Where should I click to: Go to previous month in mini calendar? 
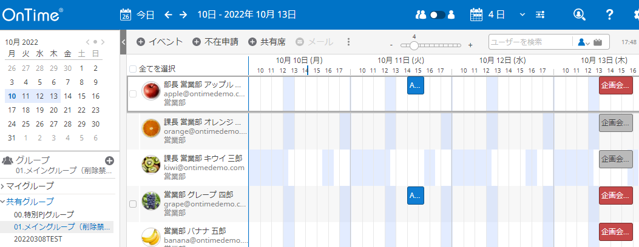[87, 42]
